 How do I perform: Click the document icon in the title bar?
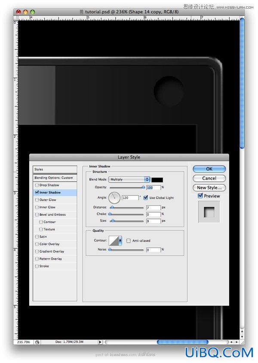coord(81,12)
